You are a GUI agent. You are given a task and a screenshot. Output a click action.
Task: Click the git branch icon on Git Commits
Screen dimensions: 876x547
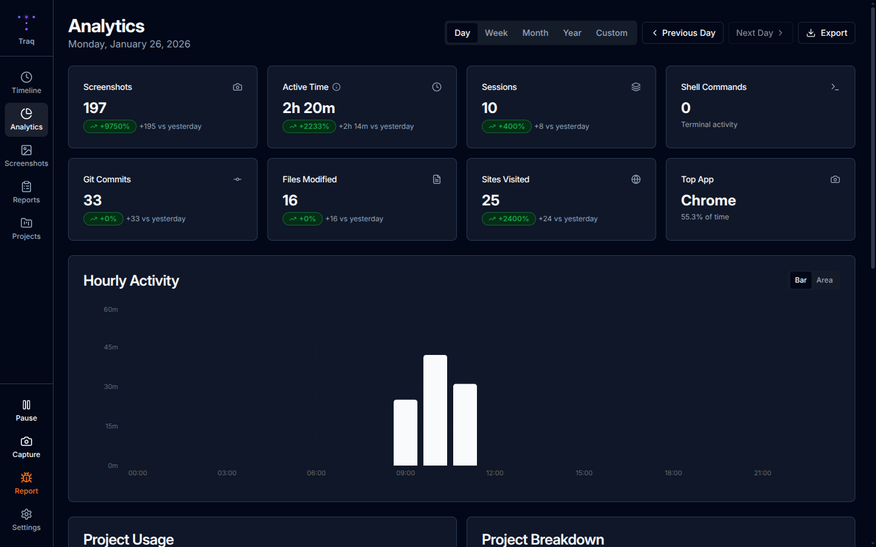pyautogui.click(x=237, y=179)
